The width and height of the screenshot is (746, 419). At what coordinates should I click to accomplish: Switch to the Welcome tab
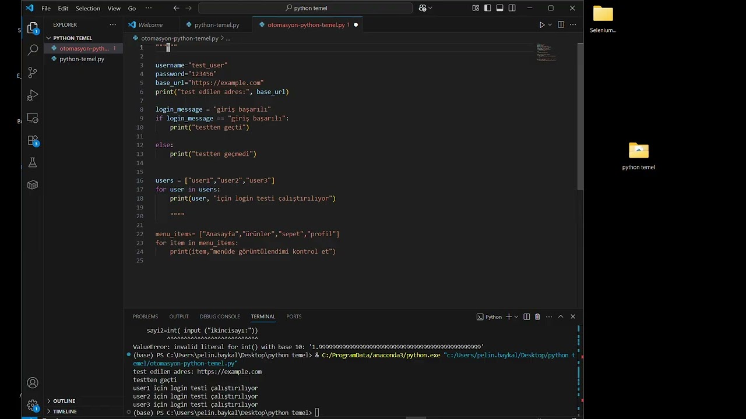point(150,25)
